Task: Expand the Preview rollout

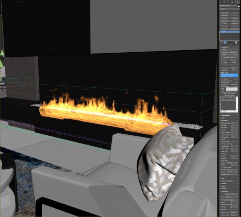Action: pyautogui.click(x=224, y=189)
